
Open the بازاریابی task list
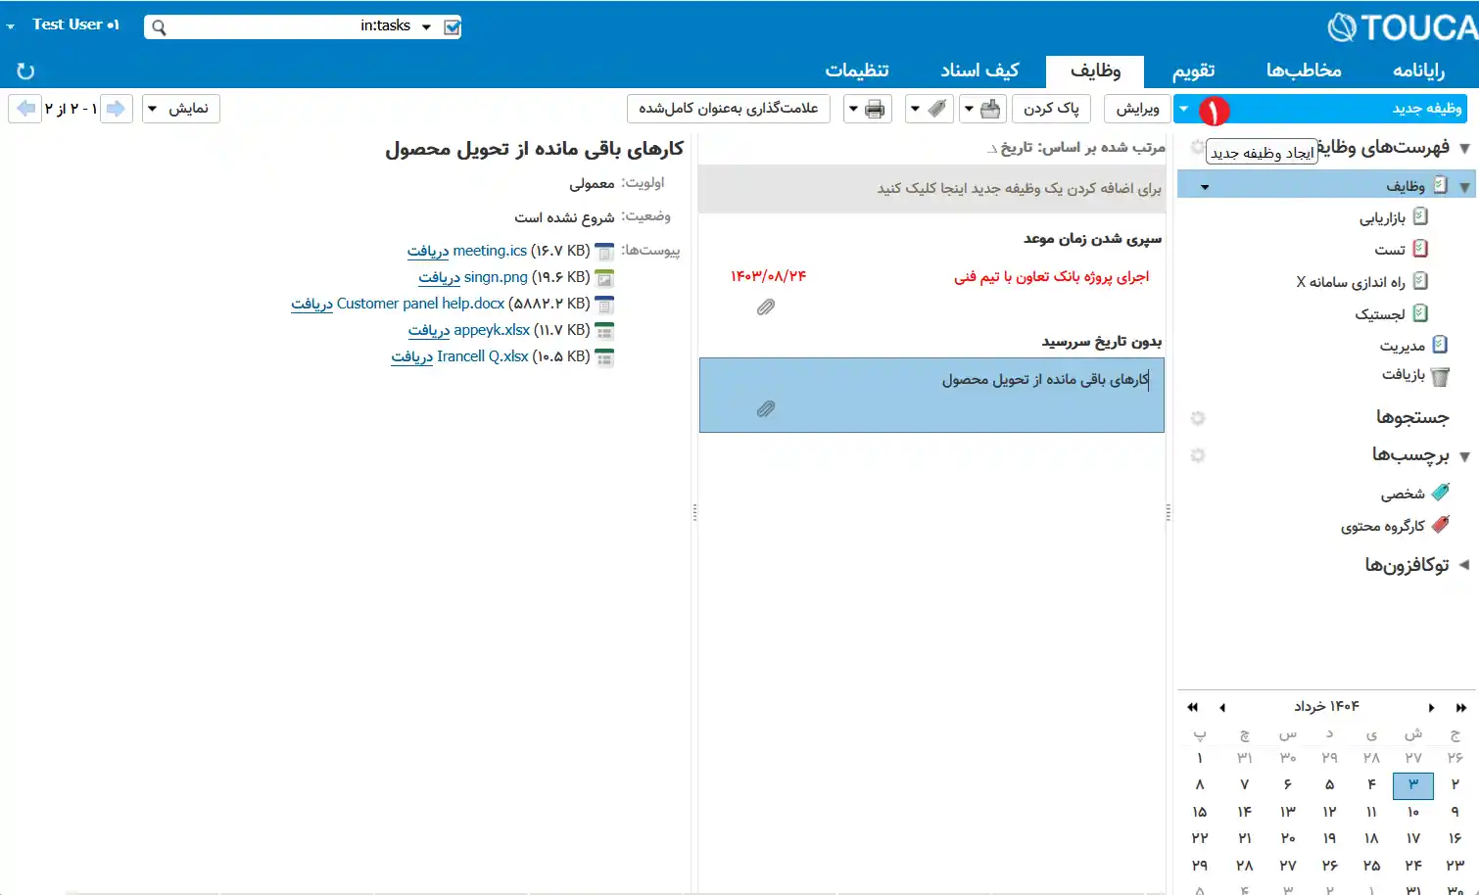point(1393,217)
